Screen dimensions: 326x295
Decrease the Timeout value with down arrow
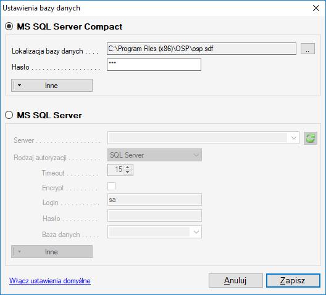point(128,172)
